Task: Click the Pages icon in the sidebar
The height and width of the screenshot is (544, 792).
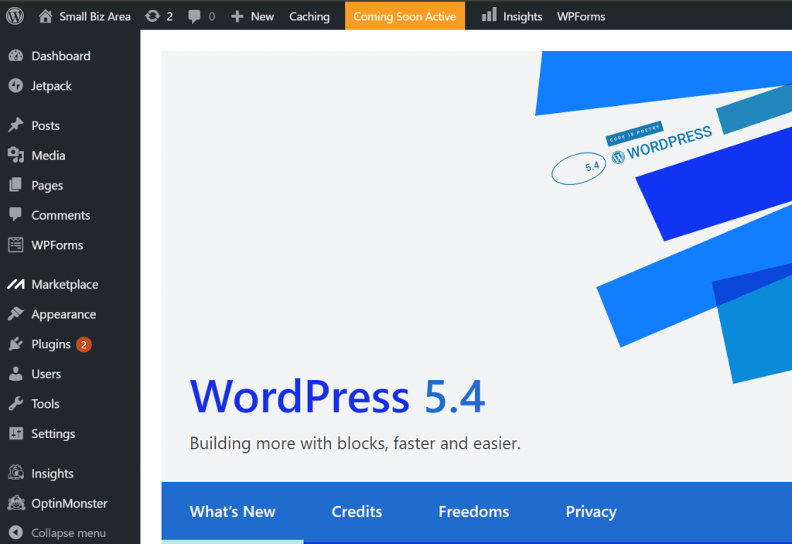Action: [15, 184]
